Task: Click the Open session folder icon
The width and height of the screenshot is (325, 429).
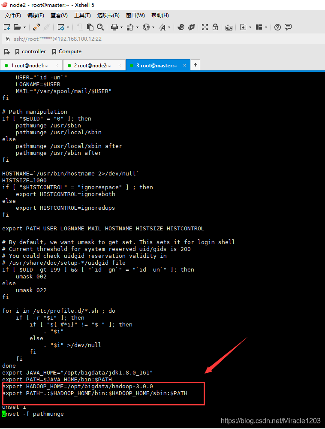Action: coord(18,27)
